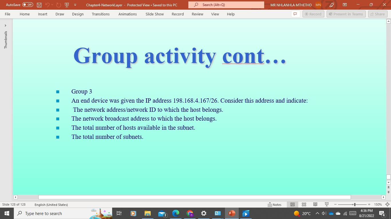Click the Share button
The image size is (391, 219).
378,14
